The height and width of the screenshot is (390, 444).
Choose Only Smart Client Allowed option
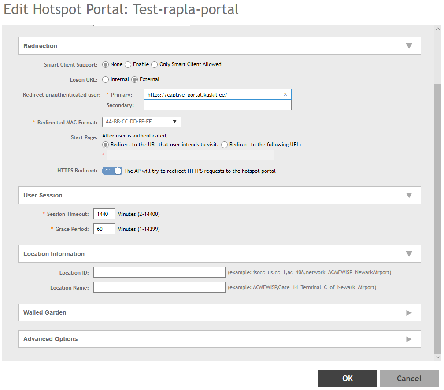(x=155, y=64)
